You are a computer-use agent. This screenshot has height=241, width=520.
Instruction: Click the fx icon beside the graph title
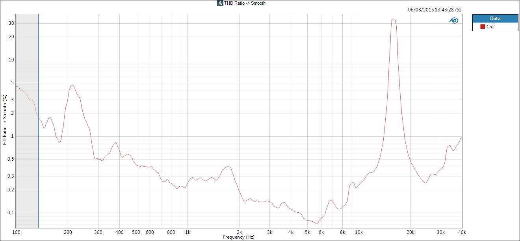point(220,3)
